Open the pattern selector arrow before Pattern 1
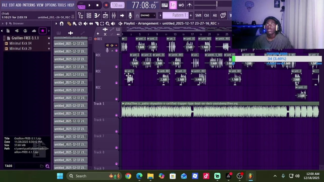 tap(160, 15)
